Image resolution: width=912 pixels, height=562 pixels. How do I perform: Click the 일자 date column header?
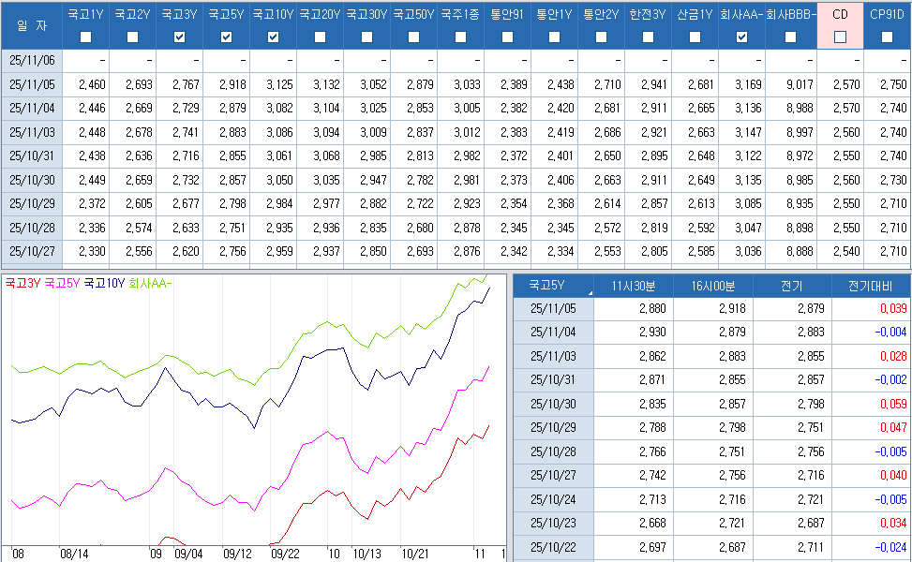pos(31,26)
